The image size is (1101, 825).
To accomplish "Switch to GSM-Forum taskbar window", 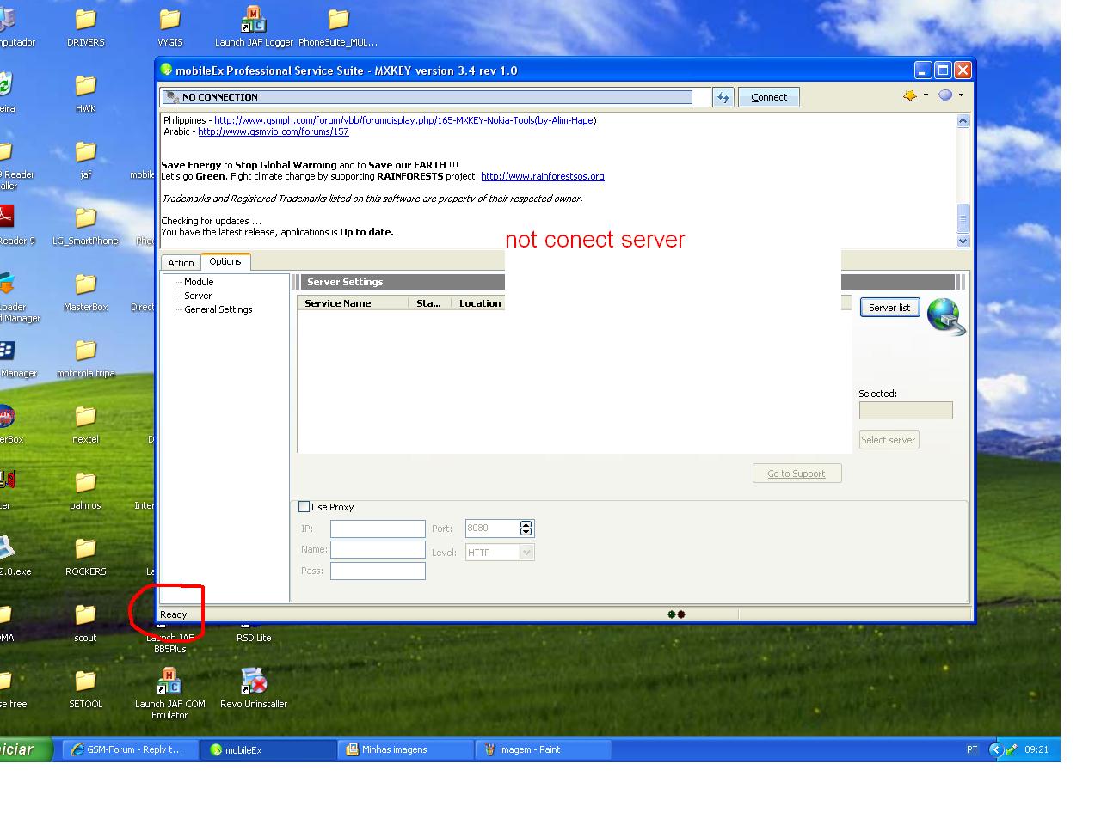I will 131,749.
